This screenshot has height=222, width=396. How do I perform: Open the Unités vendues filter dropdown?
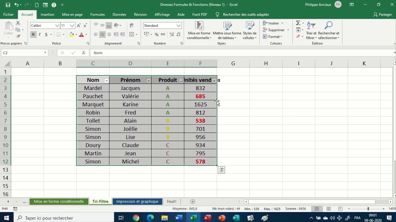[x=214, y=81]
